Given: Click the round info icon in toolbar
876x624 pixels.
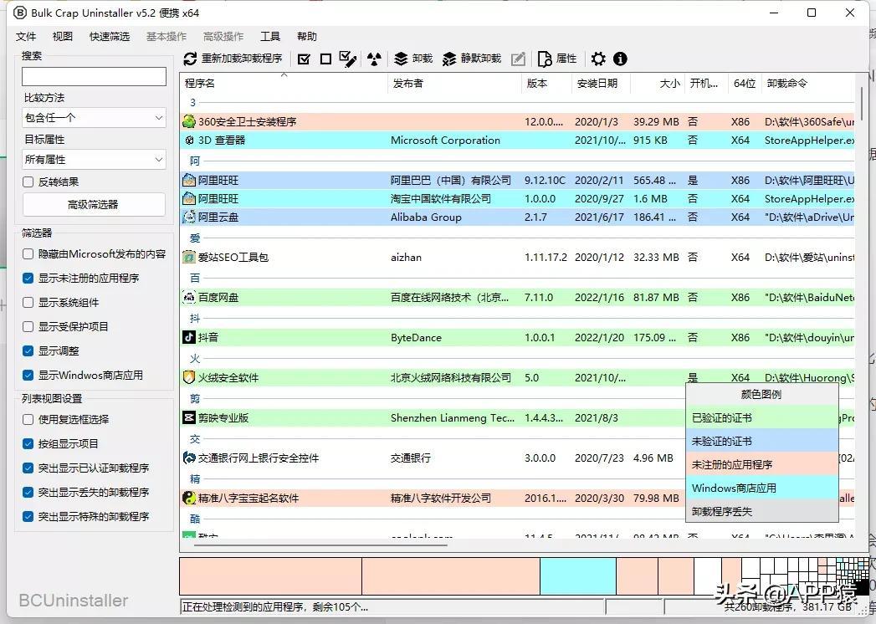Looking at the screenshot, I should pos(620,59).
